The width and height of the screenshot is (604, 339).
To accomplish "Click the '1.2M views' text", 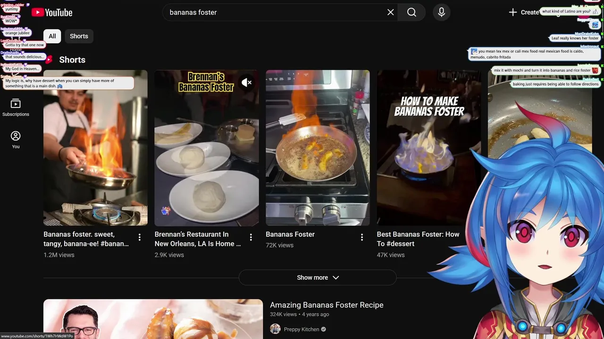I will coord(59,255).
